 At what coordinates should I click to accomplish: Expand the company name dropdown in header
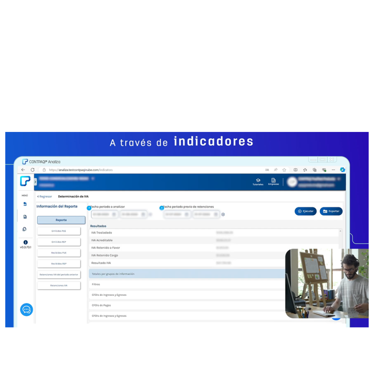pyautogui.click(x=93, y=178)
